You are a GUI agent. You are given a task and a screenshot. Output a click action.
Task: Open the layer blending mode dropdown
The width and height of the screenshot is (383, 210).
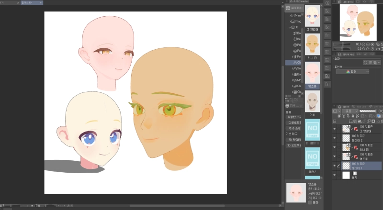[348, 111]
